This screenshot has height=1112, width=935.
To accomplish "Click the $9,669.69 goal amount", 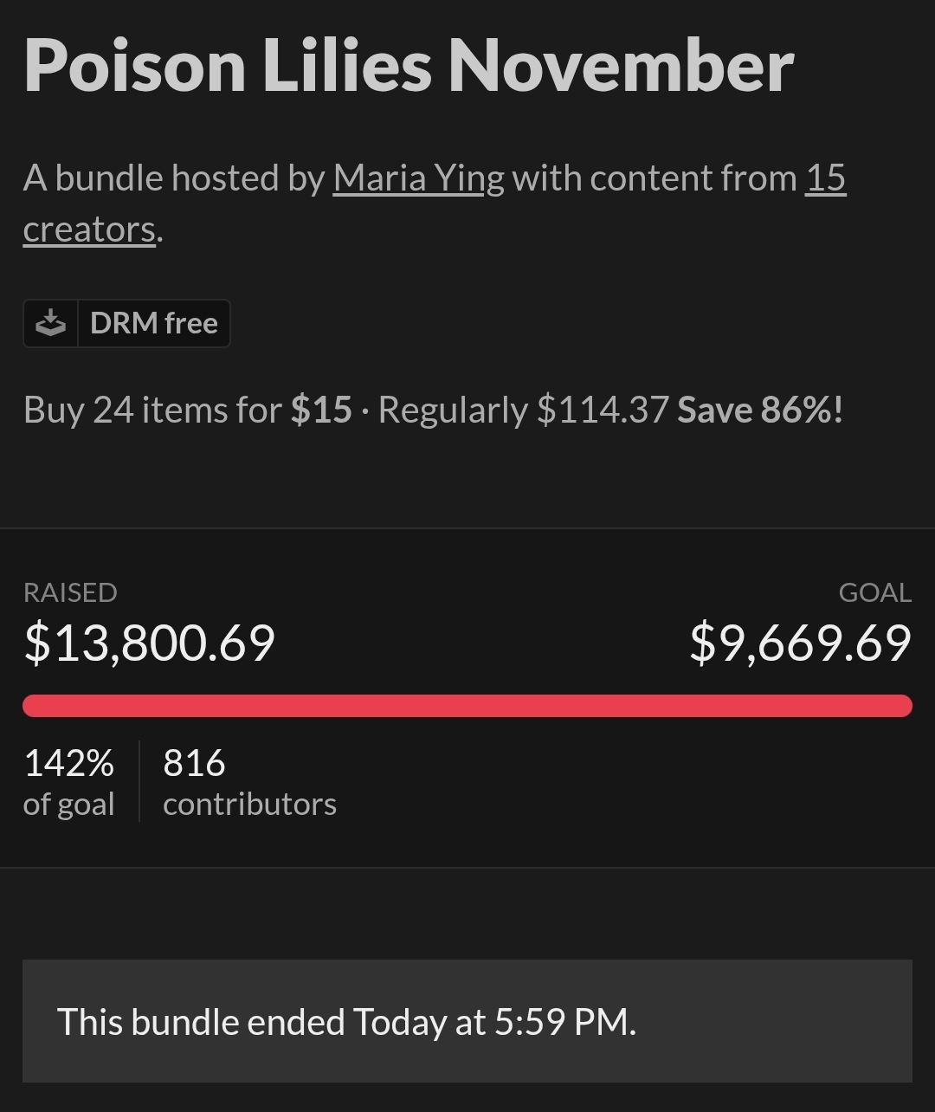I will point(800,643).
